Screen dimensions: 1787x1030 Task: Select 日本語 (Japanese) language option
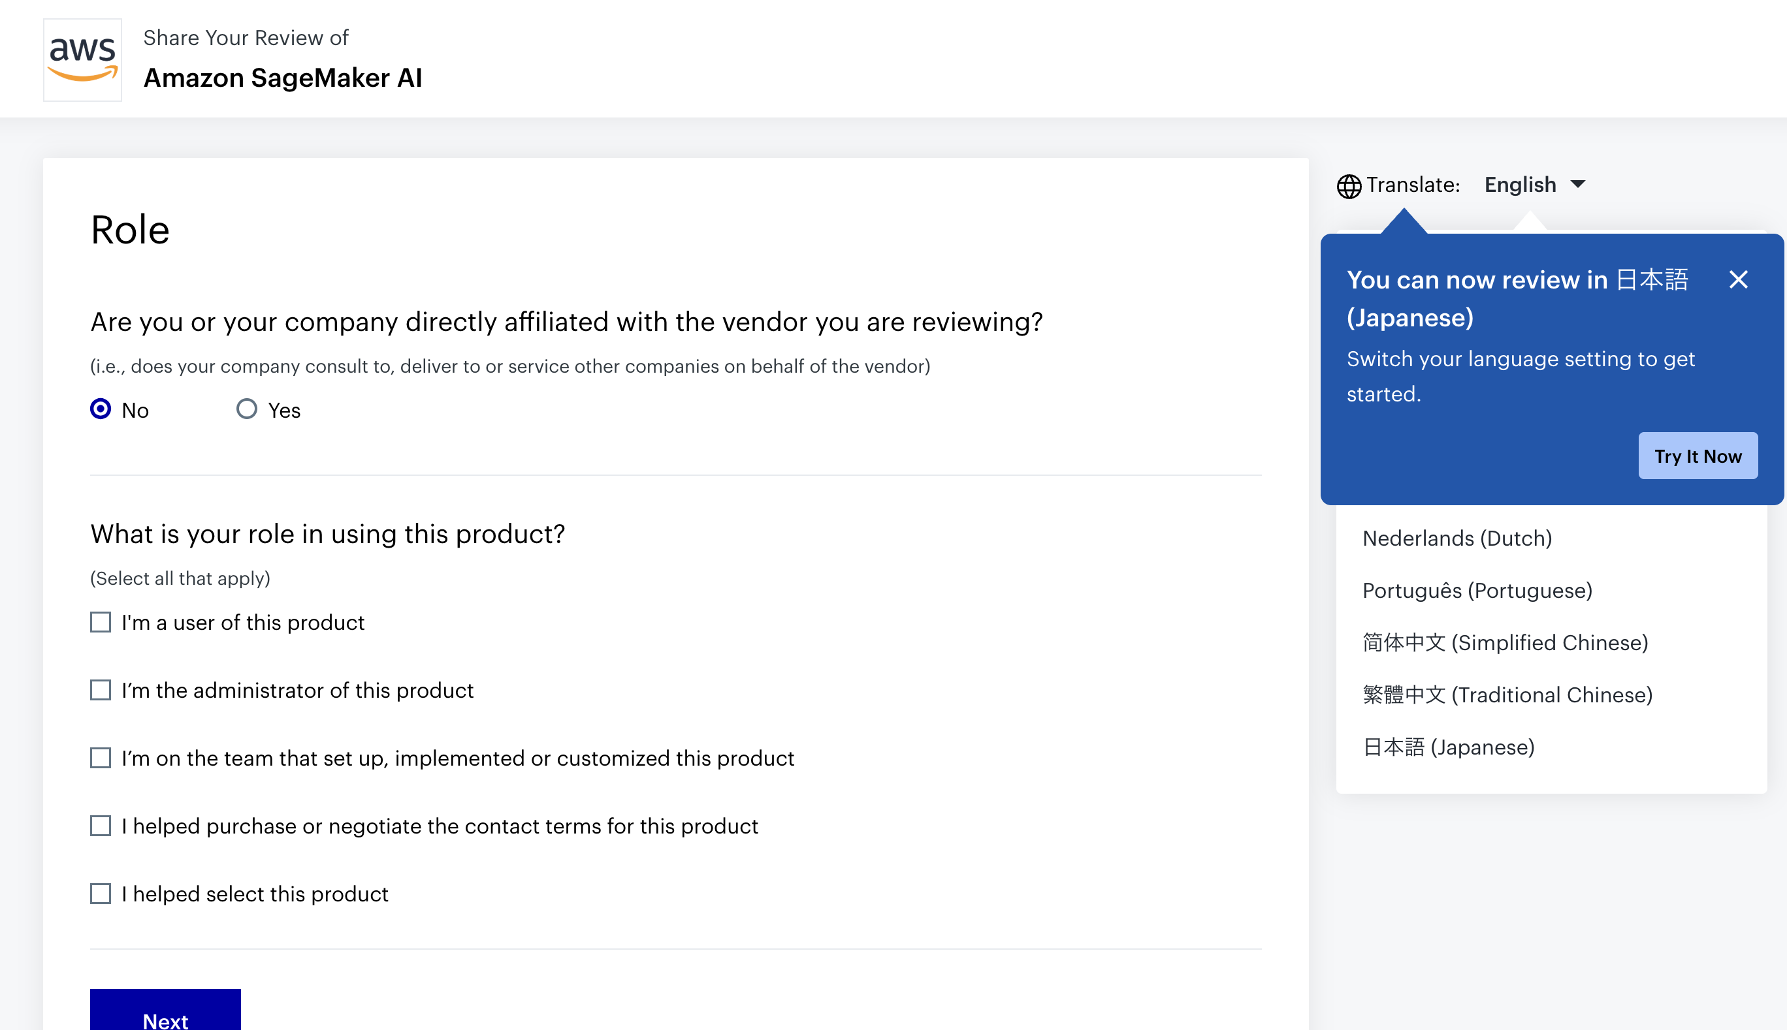(x=1448, y=747)
